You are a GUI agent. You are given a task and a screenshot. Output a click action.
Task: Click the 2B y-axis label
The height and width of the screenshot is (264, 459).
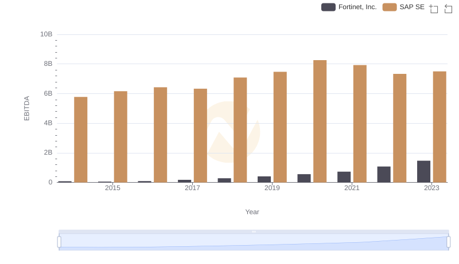click(48, 152)
